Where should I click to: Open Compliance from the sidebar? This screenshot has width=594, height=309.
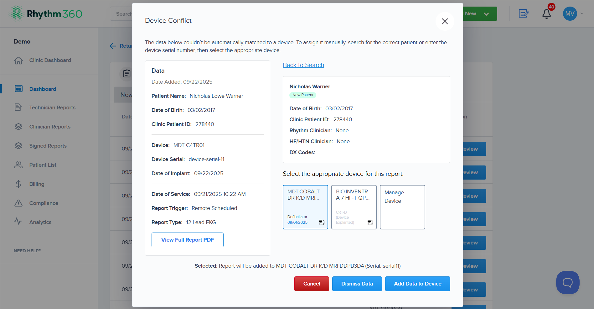[x=44, y=203]
